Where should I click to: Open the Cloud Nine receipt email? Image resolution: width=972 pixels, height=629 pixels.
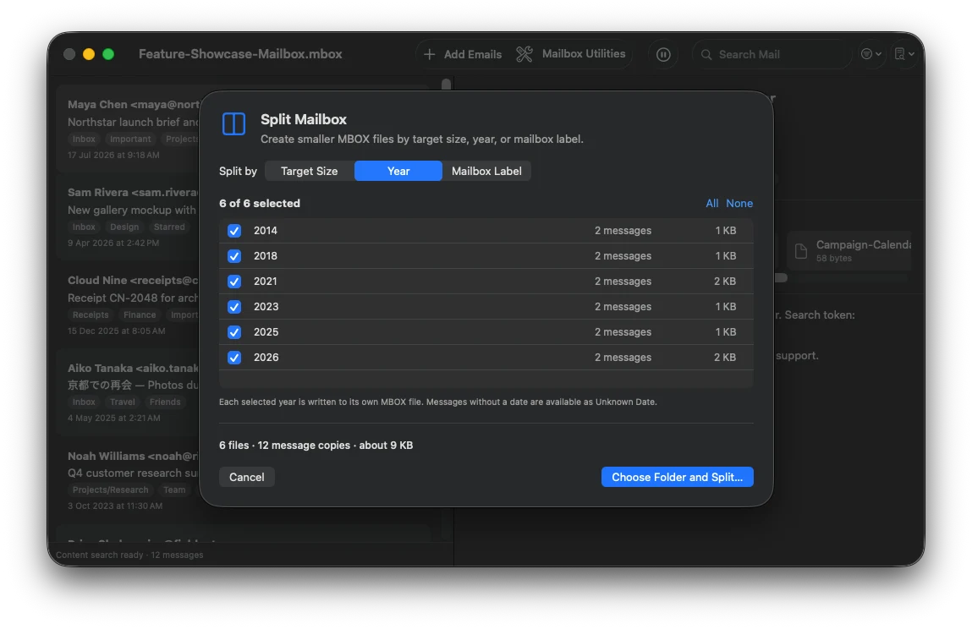128,304
